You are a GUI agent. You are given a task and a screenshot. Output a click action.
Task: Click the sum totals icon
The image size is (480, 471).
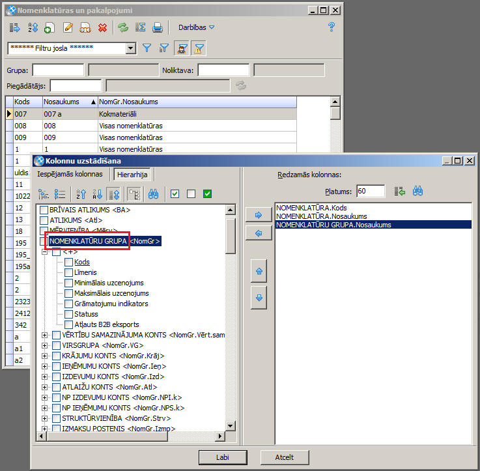click(x=141, y=27)
